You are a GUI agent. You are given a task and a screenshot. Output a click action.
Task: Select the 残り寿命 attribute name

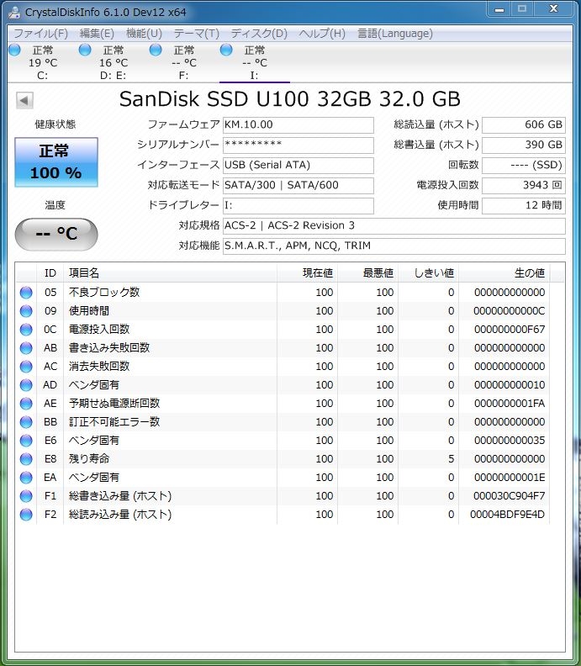[89, 459]
